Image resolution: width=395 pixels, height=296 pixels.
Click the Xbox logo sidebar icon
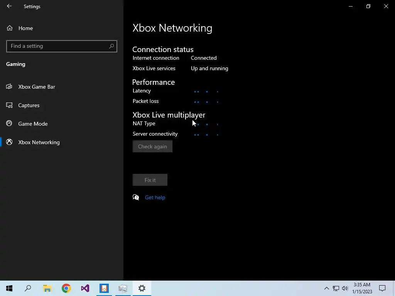point(9,142)
